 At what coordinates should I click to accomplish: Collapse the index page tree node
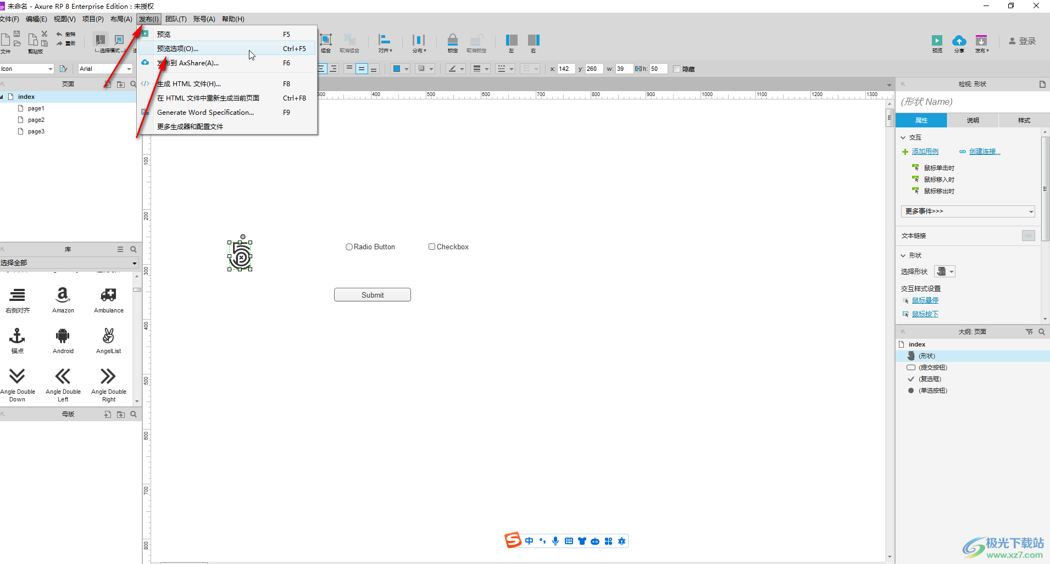[x=2, y=97]
